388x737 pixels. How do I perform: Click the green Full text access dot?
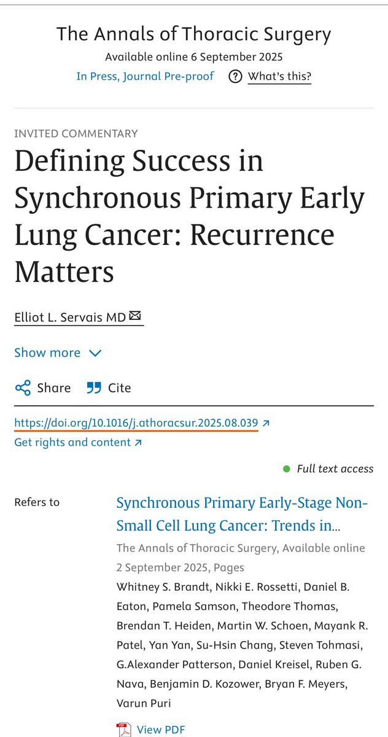click(x=287, y=469)
